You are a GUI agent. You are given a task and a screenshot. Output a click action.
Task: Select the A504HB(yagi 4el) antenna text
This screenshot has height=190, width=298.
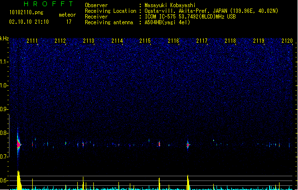coord(167,22)
